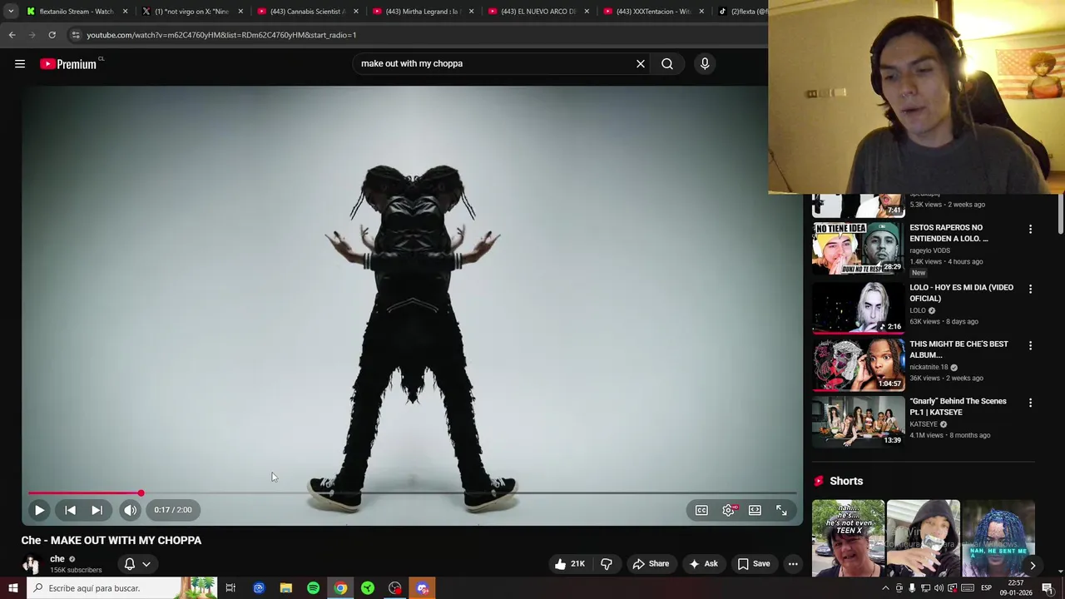Reload the current page

pos(52,35)
